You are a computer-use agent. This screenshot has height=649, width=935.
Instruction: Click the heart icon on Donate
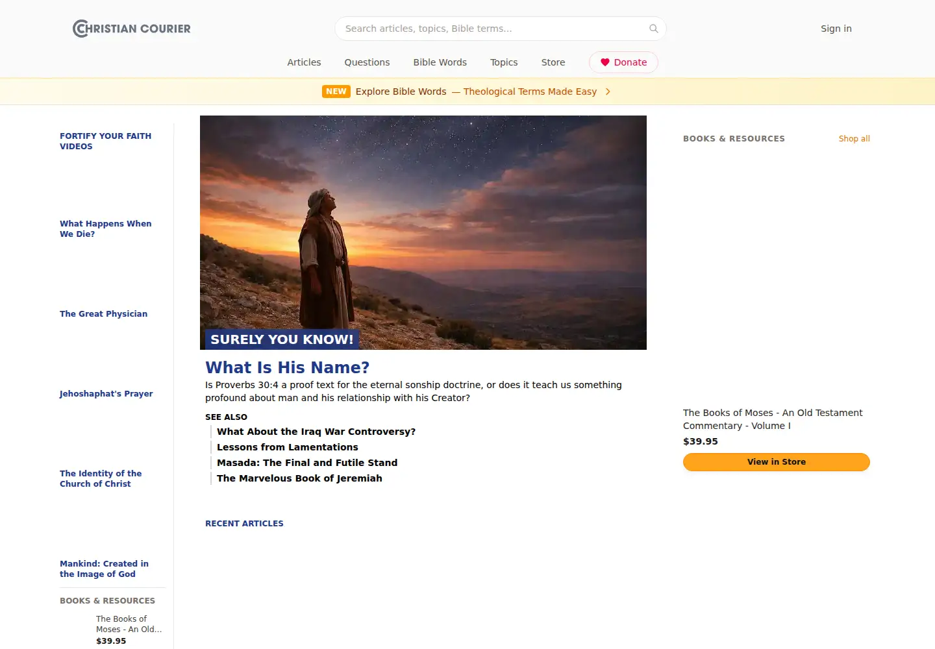(x=605, y=62)
